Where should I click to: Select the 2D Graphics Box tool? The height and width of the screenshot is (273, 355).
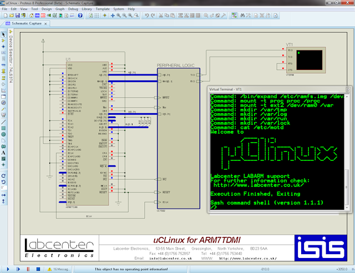point(3,128)
